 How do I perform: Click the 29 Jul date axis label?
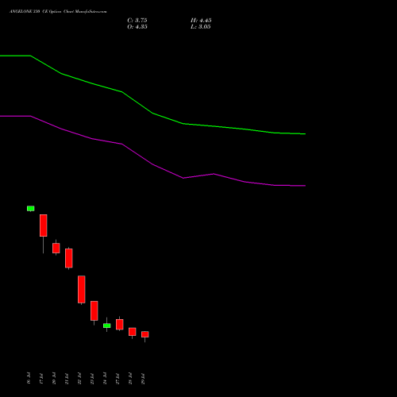[x=143, y=378]
